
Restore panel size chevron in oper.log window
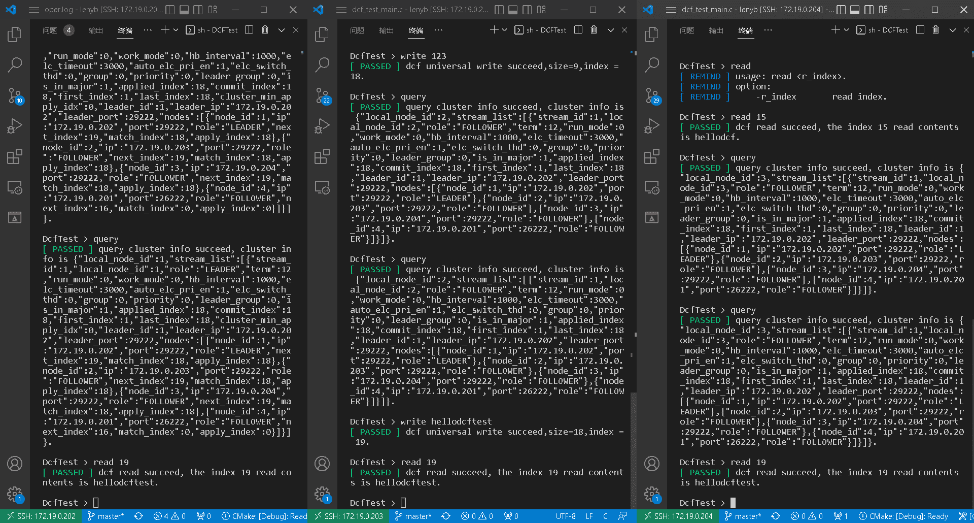[282, 30]
